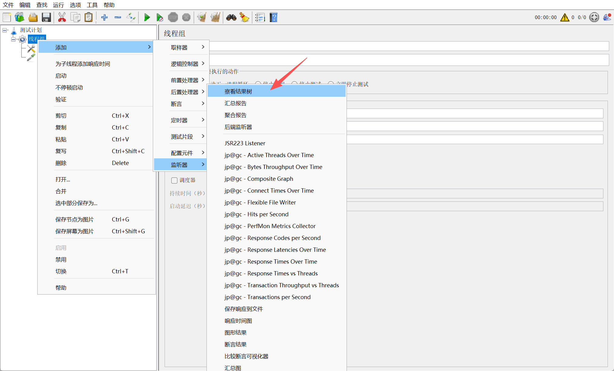Viewport: 614px width, 371px height.
Task: Click the Help book toolbar icon
Action: coord(273,17)
